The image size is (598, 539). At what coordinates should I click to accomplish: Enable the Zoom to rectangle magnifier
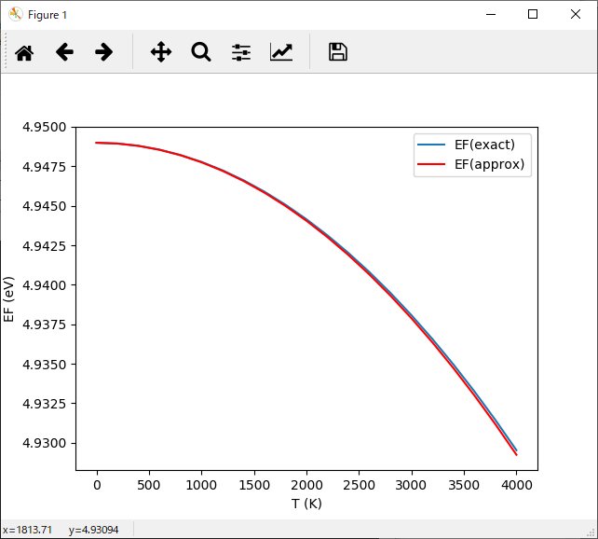(201, 52)
